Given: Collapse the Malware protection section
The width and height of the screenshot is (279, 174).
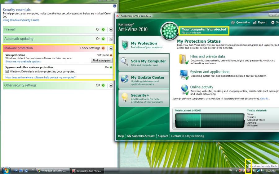Looking at the screenshot, I should pos(111,48).
